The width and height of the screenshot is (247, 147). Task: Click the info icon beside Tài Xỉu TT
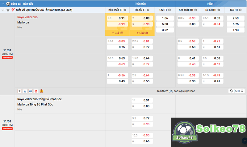click(148, 10)
